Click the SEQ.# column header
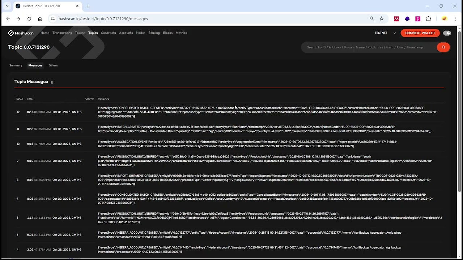 point(20,99)
